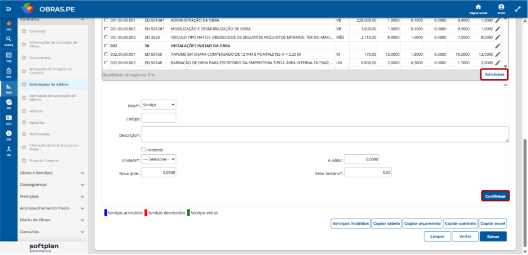This screenshot has height=255, width=528.
Task: Collapse the hamburger menu icon
Action: pos(9,9)
